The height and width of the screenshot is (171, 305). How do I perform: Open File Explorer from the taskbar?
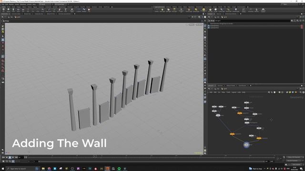tap(43, 169)
